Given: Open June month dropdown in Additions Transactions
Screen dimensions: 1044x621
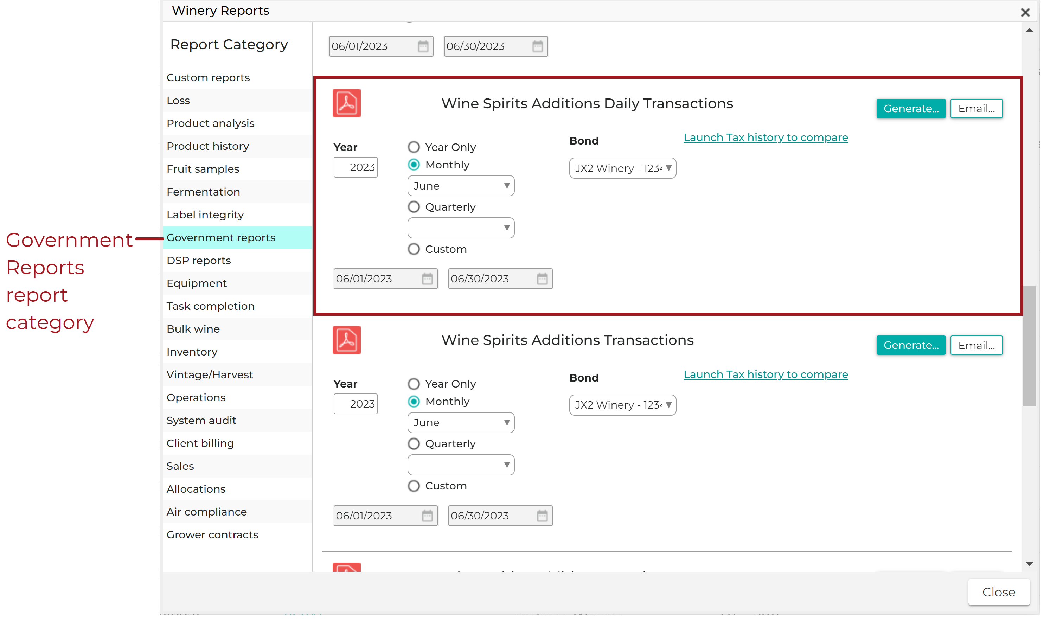Looking at the screenshot, I should (461, 423).
